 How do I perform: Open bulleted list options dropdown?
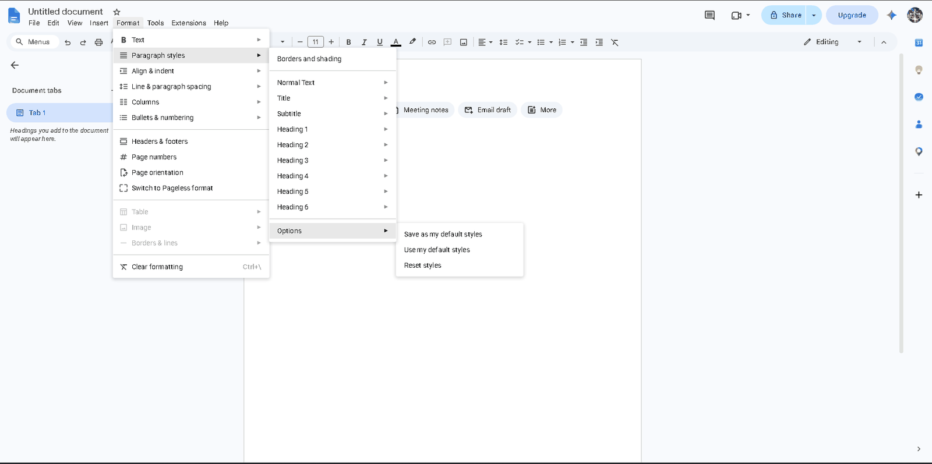click(x=551, y=42)
